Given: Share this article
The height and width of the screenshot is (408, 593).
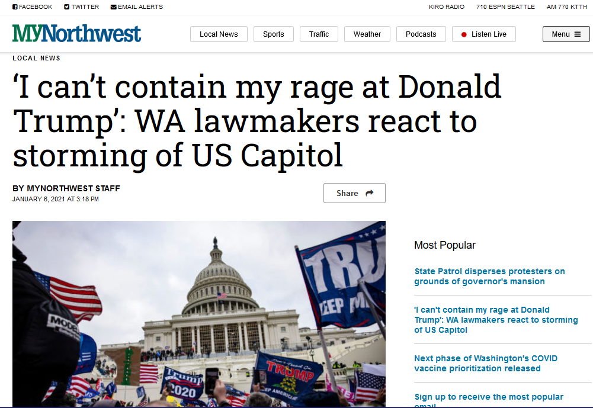Looking at the screenshot, I should pos(354,193).
